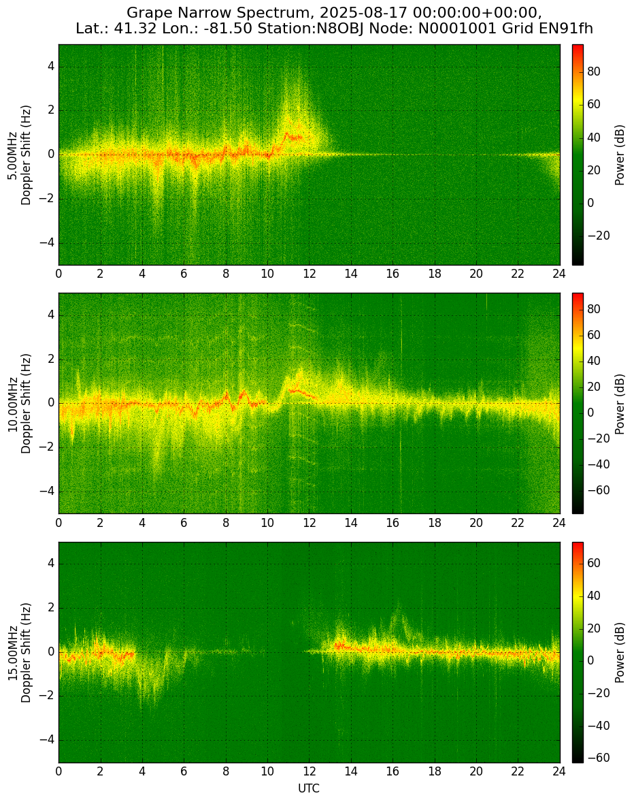Click the 10 MHz red trace near 11 UTC
The height and width of the screenshot is (802, 634).
(x=299, y=391)
